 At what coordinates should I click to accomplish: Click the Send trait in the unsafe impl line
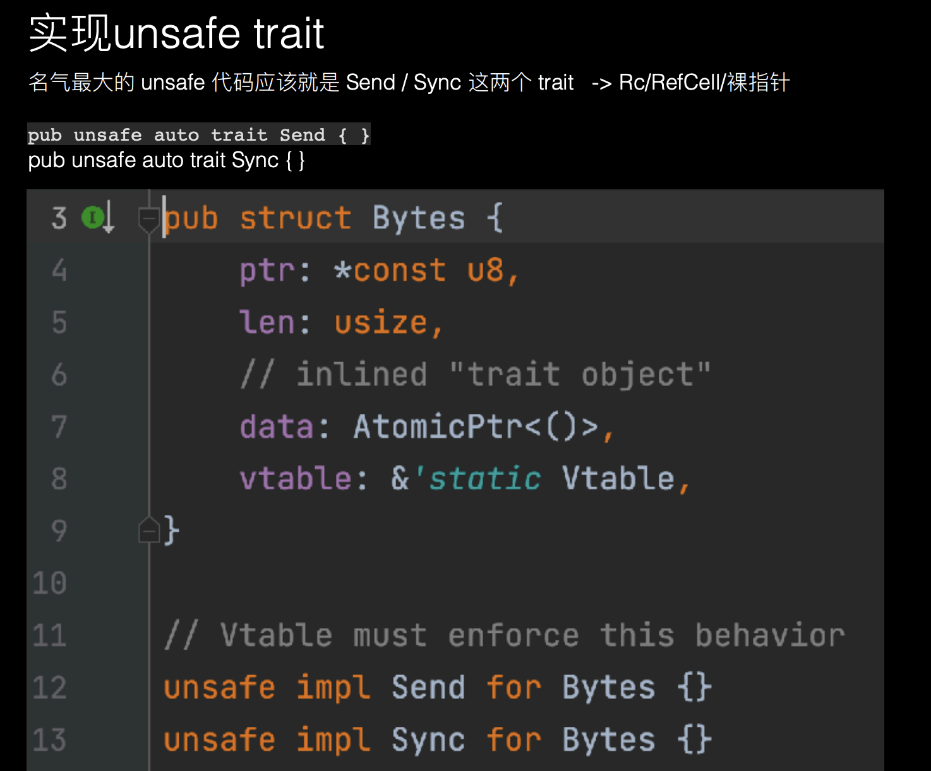pos(428,688)
